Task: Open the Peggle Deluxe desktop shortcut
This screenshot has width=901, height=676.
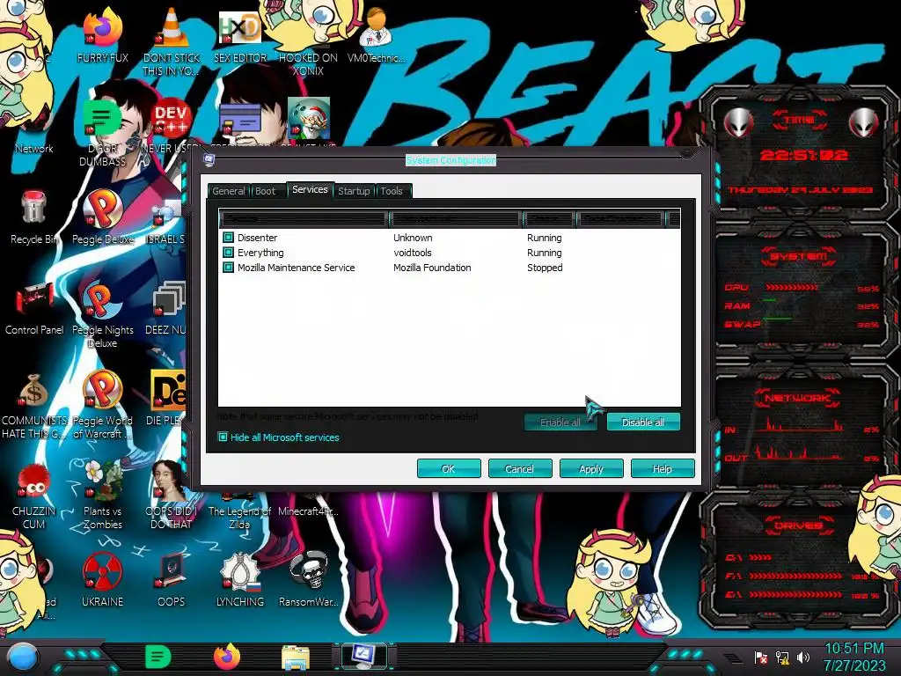Action: [103, 218]
